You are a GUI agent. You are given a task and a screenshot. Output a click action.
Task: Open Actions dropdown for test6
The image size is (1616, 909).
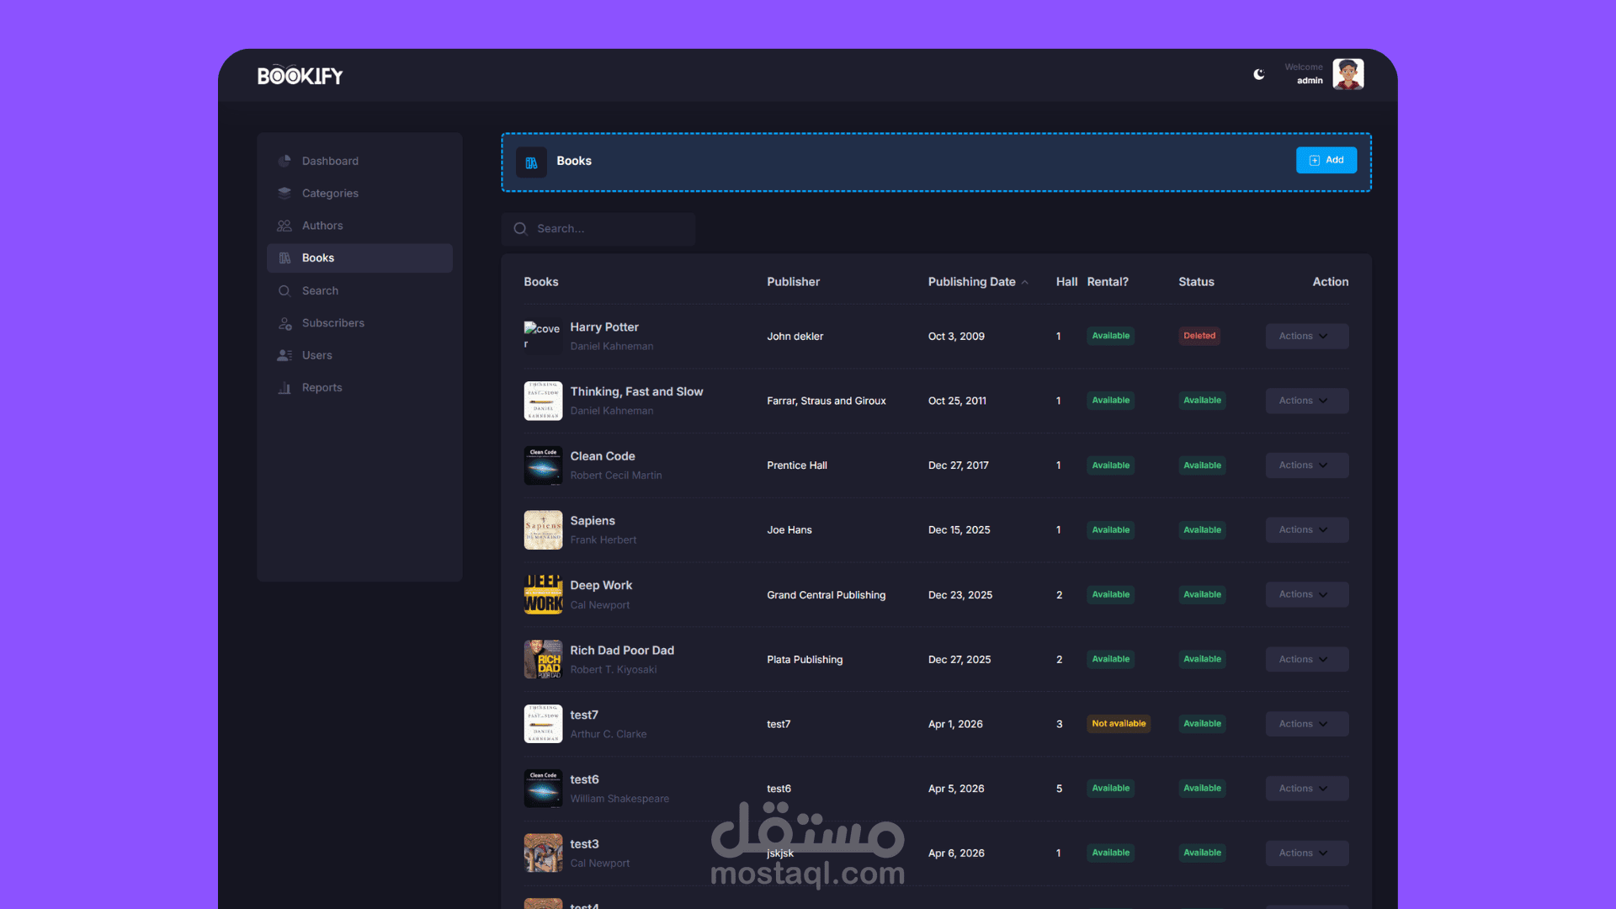tap(1306, 789)
